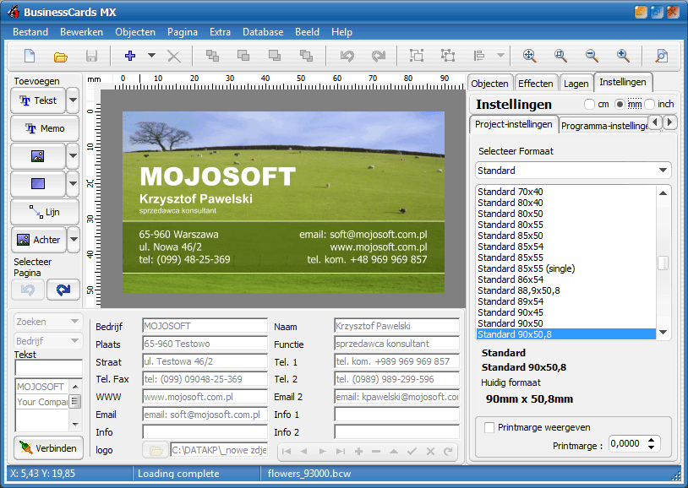Open the Database menu

click(x=263, y=32)
